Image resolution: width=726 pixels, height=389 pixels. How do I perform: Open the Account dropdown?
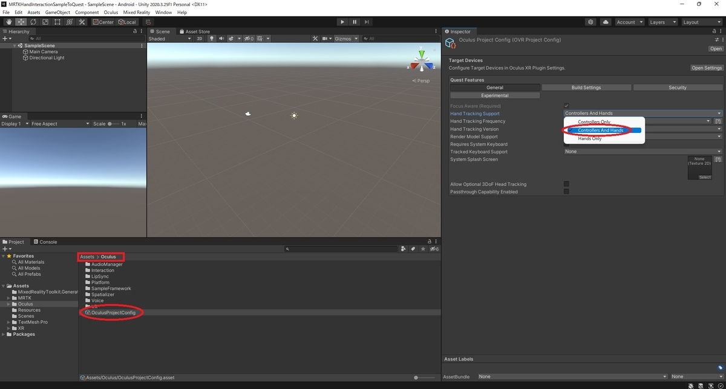coord(629,22)
